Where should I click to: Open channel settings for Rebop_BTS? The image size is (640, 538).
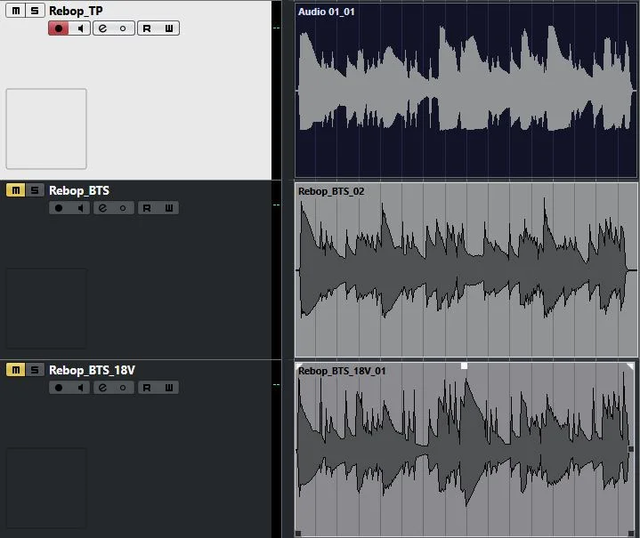tap(102, 208)
